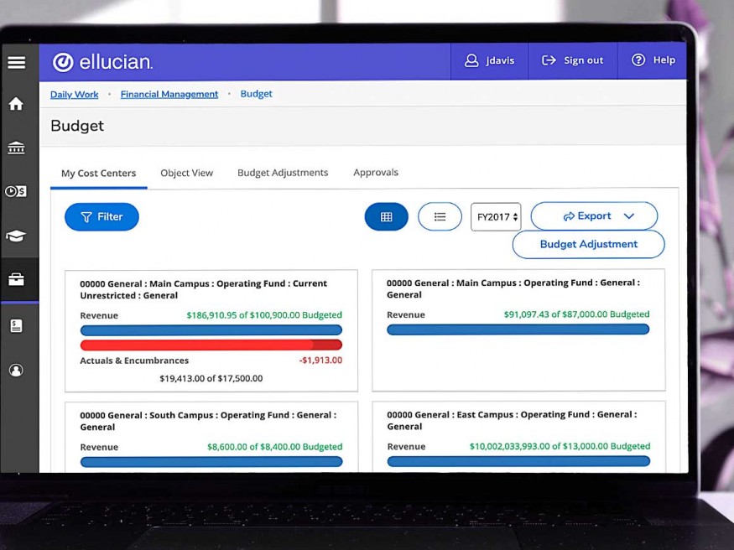Open the bank building sidebar icon
The width and height of the screenshot is (734, 550).
16,148
